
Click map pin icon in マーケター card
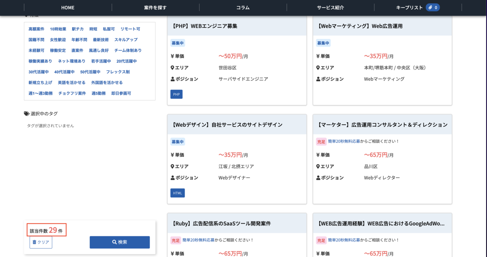click(x=318, y=166)
